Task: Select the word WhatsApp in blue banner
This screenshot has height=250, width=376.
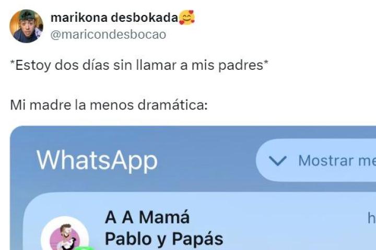Action: [x=97, y=160]
